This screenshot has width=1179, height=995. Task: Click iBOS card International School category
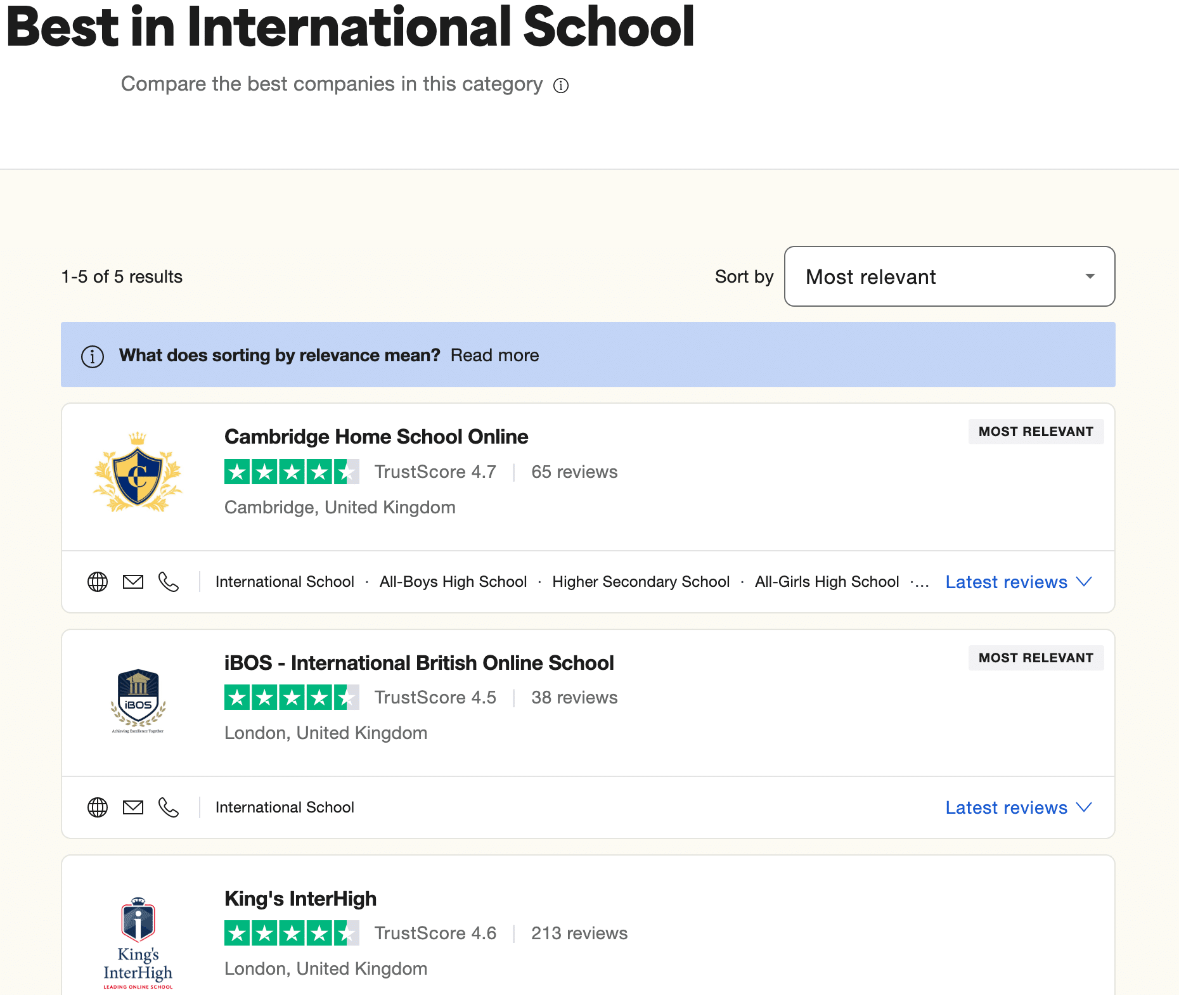pos(285,807)
